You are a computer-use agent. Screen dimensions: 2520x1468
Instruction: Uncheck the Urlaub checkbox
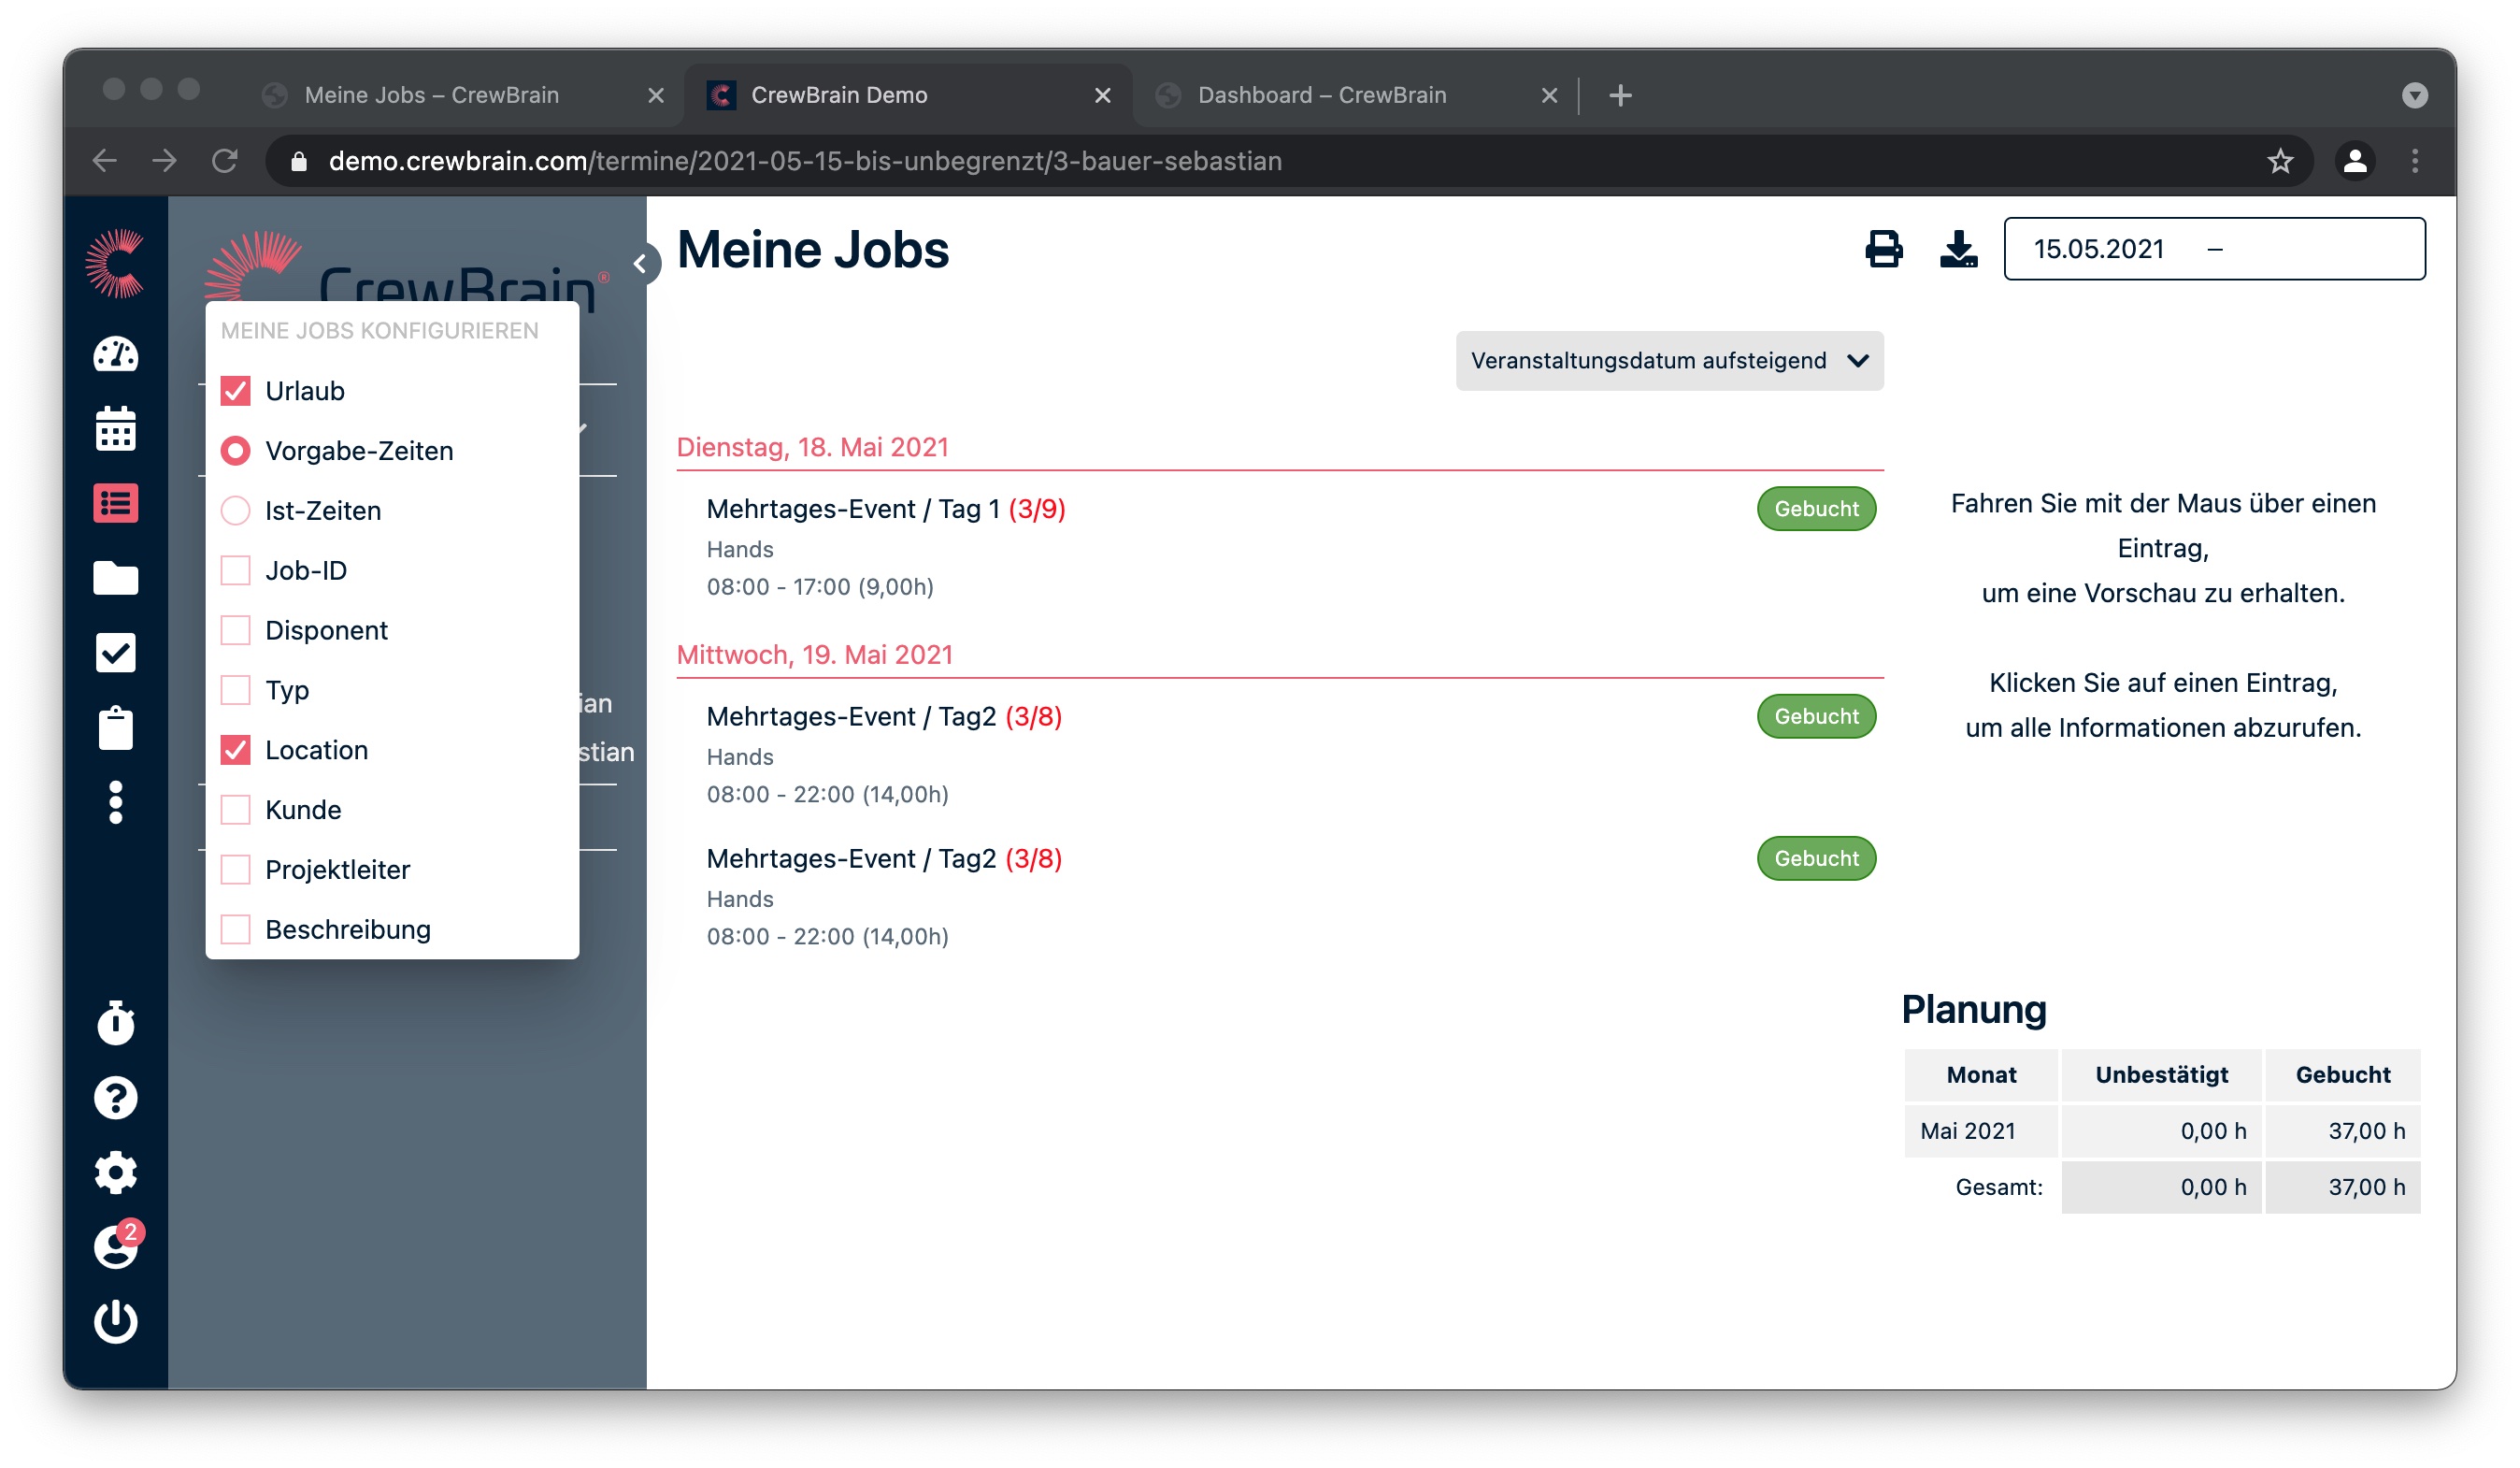pyautogui.click(x=235, y=391)
